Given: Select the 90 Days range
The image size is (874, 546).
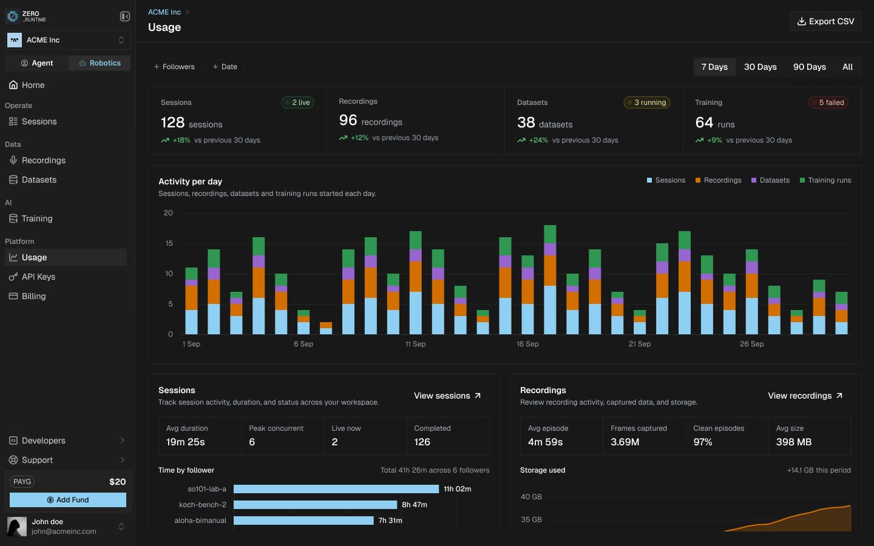Looking at the screenshot, I should 810,67.
